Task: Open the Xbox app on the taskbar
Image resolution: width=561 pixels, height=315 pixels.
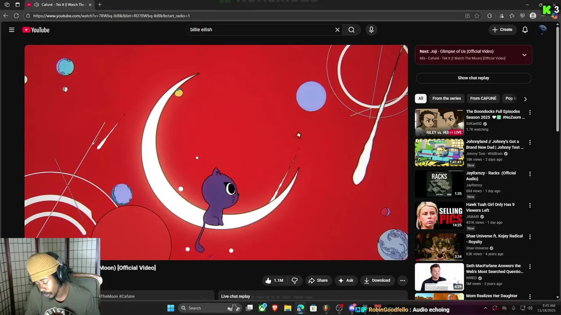Action: click(x=262, y=308)
